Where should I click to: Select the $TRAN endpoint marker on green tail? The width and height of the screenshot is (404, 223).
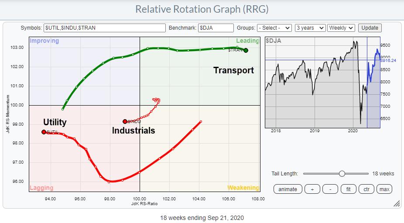246,51
